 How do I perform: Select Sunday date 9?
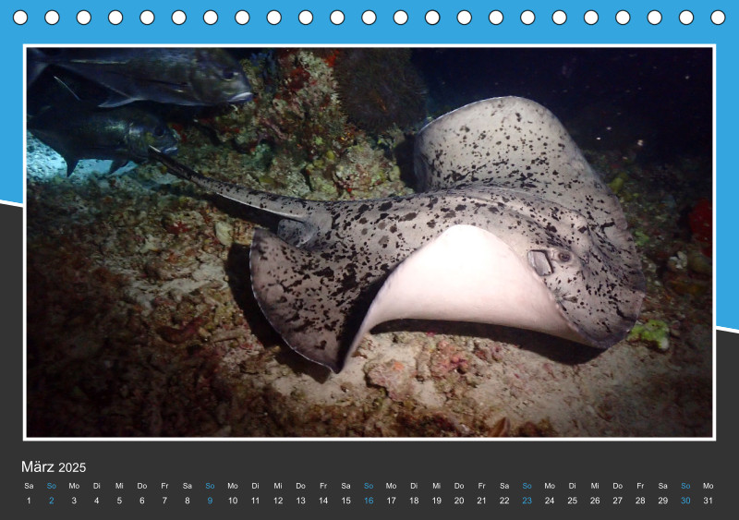pyautogui.click(x=210, y=501)
